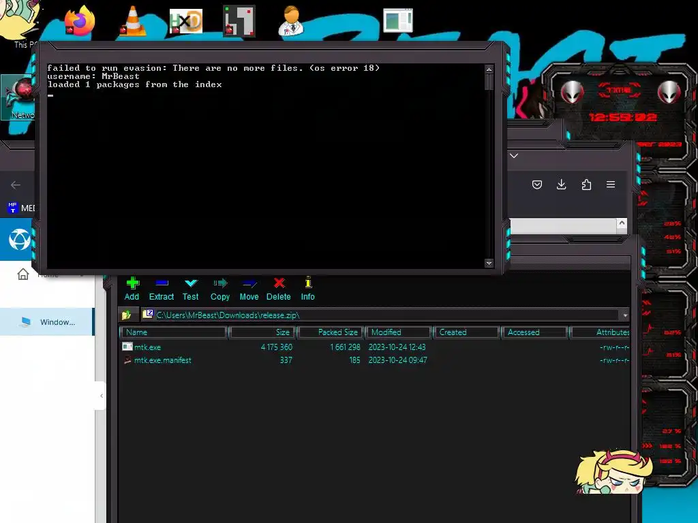Click the MF T tab icon
This screenshot has height=523, width=698.
[12, 208]
